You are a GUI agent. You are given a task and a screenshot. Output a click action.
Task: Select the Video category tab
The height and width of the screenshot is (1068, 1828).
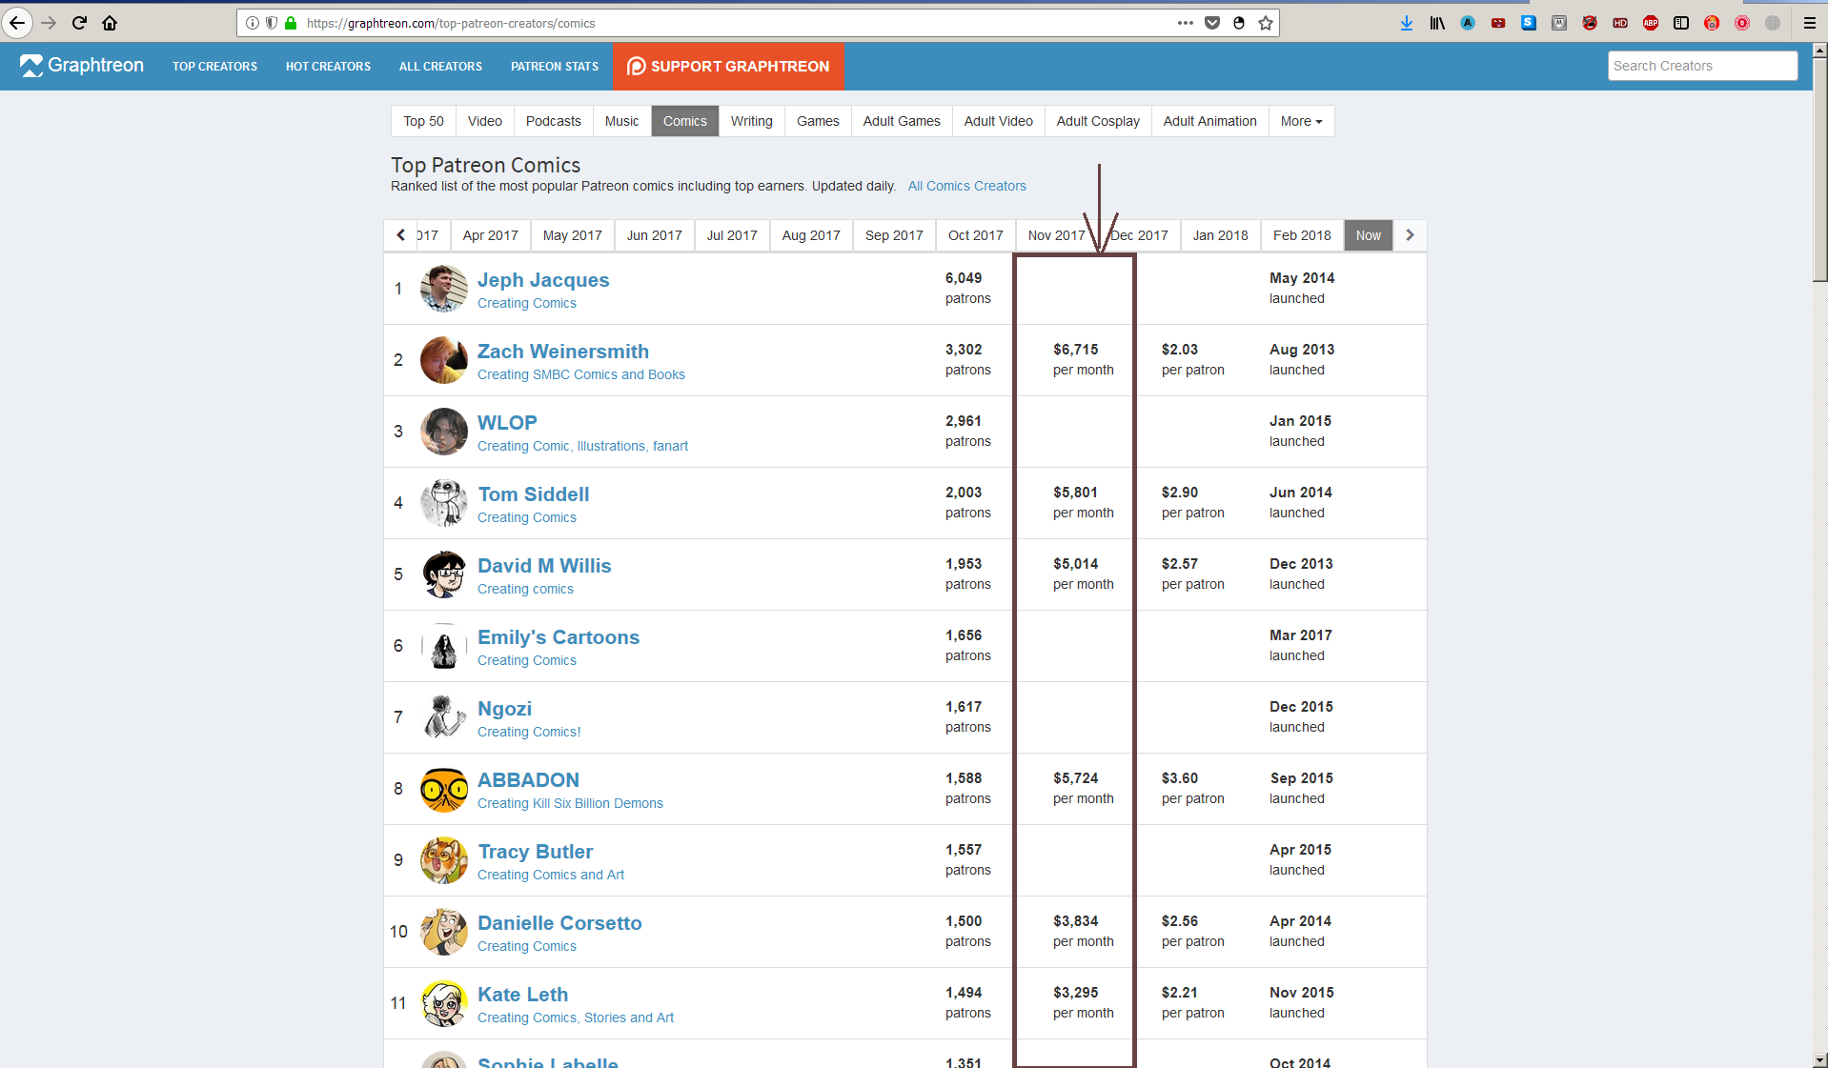(485, 121)
